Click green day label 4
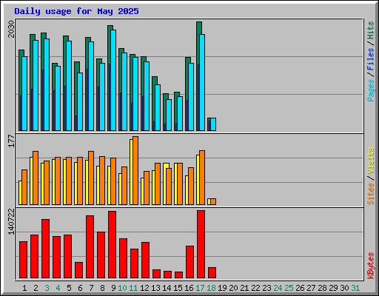 (58, 288)
